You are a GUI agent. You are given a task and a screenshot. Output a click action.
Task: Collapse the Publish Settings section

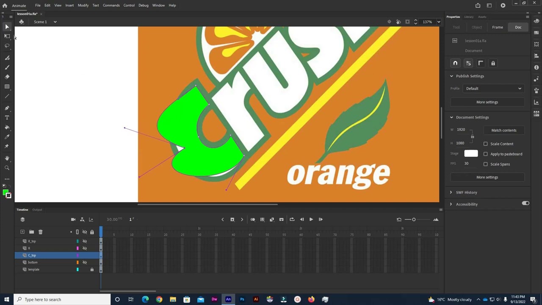coord(451,76)
